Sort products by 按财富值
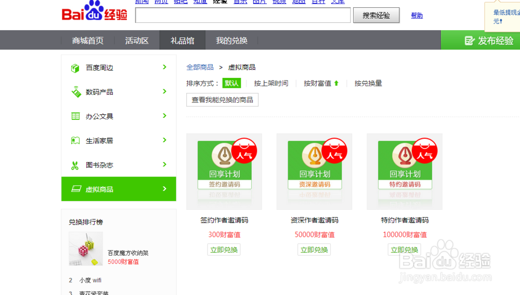 pos(317,84)
